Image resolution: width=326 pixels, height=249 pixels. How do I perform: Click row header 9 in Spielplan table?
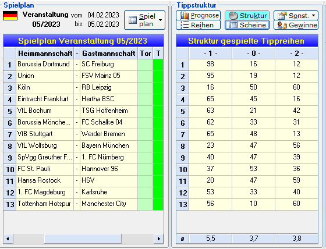10,158
